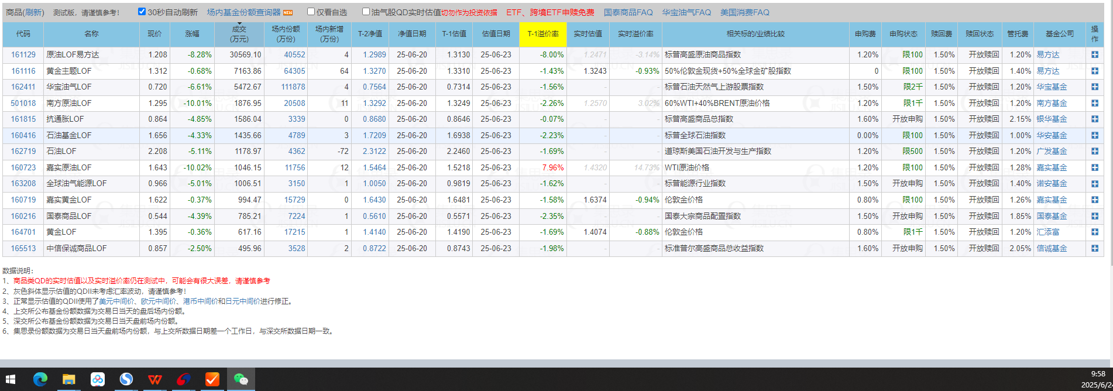Image resolution: width=1113 pixels, height=391 pixels.
Task: Click the plus icon in 嘉实原油LOF row
Action: (1094, 167)
